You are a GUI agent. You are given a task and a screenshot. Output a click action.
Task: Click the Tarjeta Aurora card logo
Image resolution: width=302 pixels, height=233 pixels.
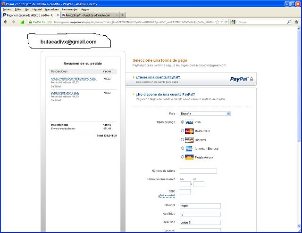(189, 157)
